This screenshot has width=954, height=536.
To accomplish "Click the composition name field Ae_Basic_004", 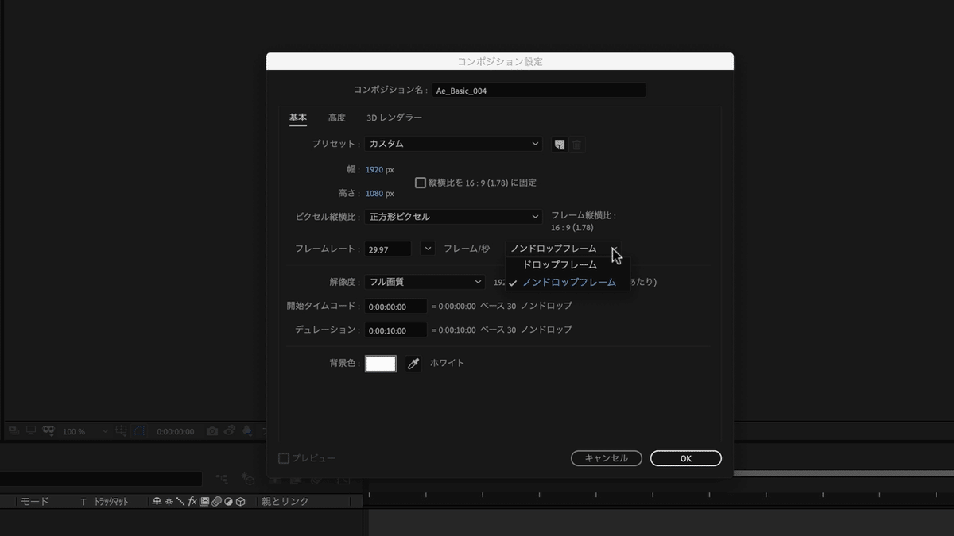I will click(539, 90).
